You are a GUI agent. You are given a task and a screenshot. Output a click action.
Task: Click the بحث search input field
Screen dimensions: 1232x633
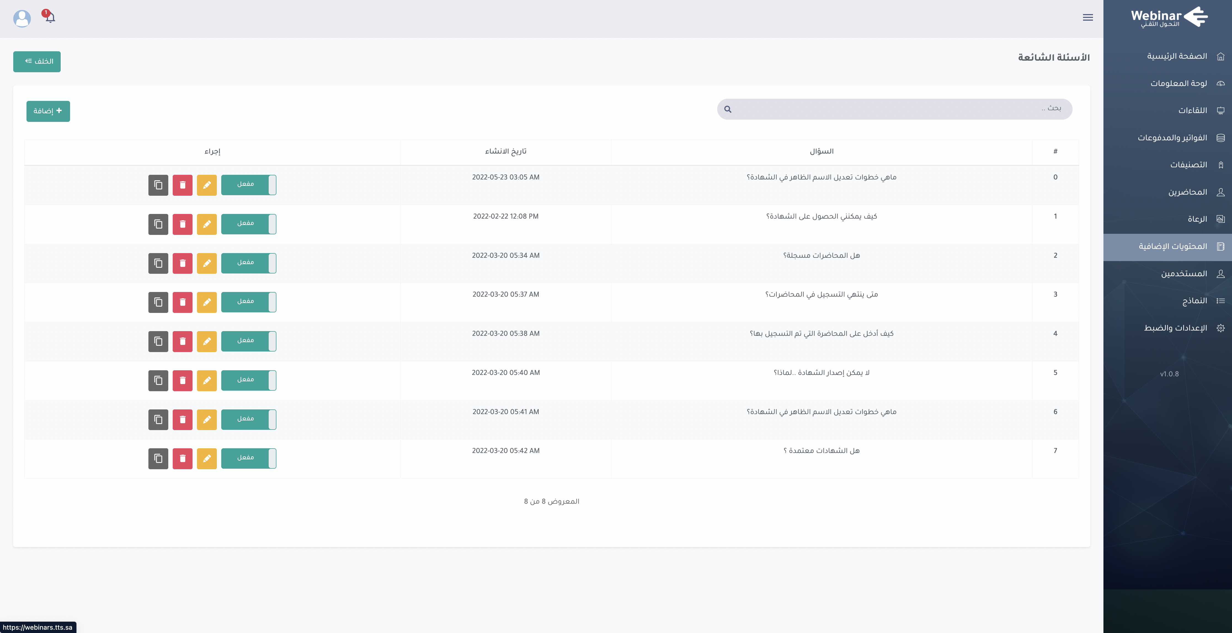pyautogui.click(x=894, y=109)
